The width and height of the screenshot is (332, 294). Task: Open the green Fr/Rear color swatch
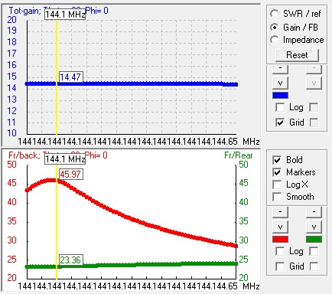point(314,240)
